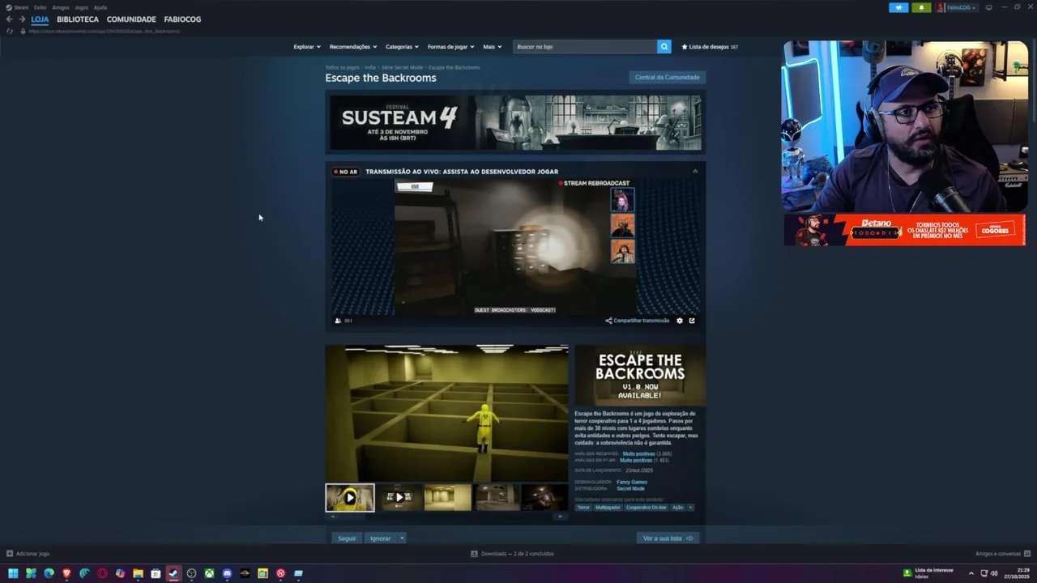The image size is (1037, 583).
Task: Click the Steam taskbar icon
Action: 173,573
